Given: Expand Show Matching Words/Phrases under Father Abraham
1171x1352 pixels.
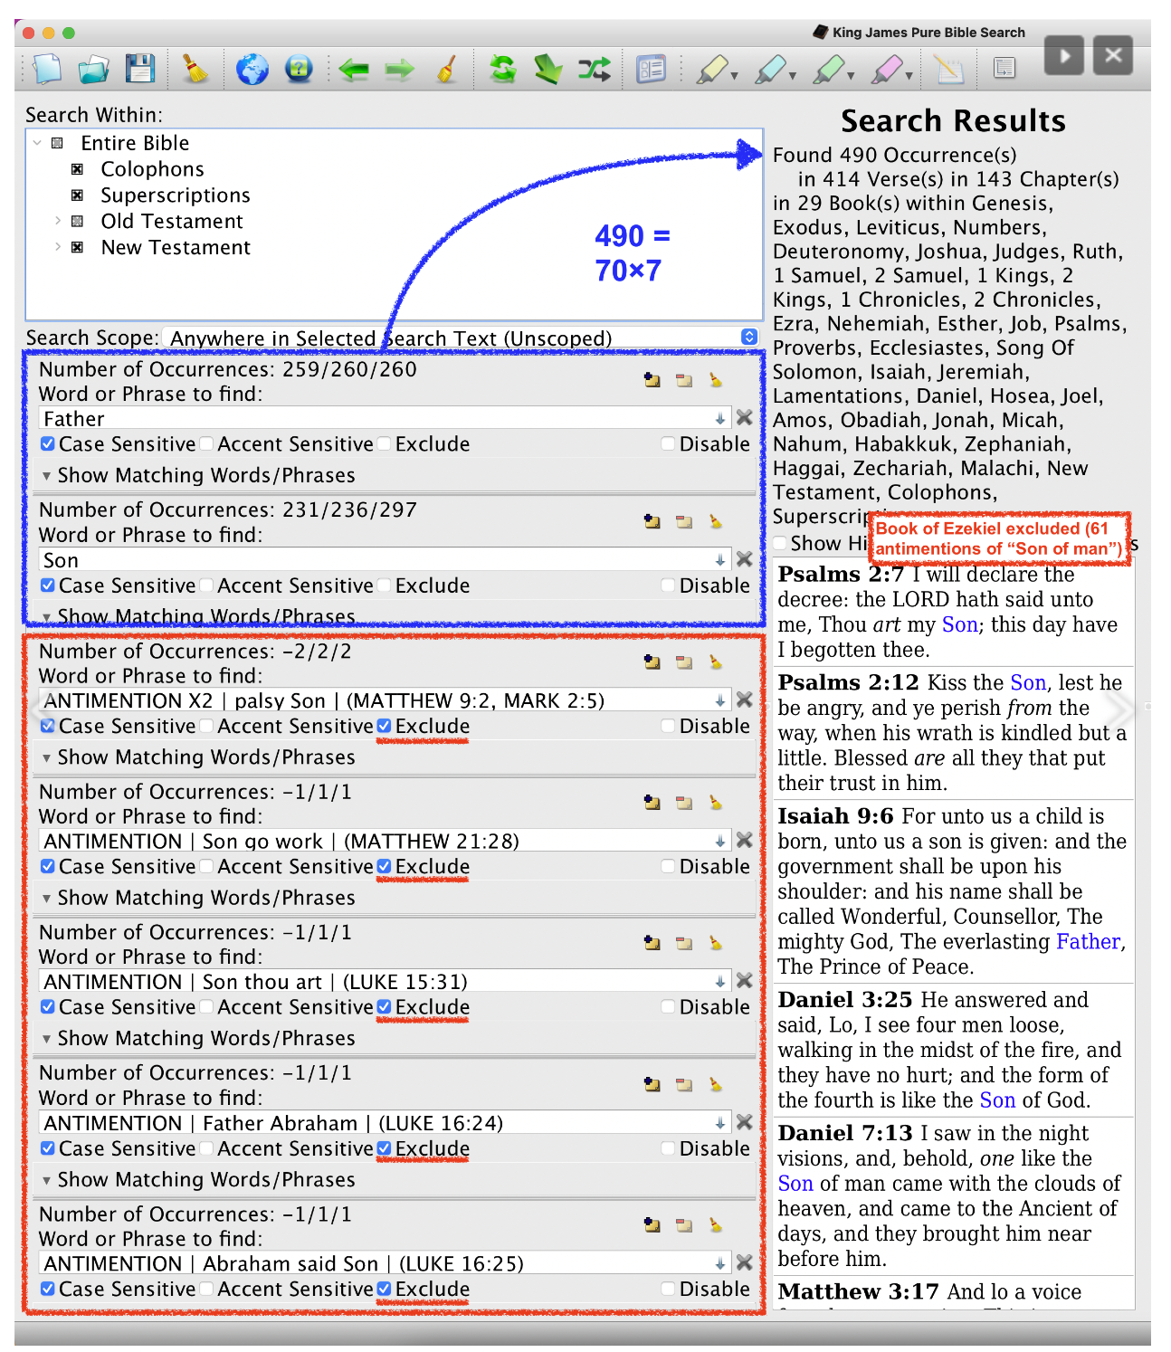Looking at the screenshot, I should [46, 1180].
